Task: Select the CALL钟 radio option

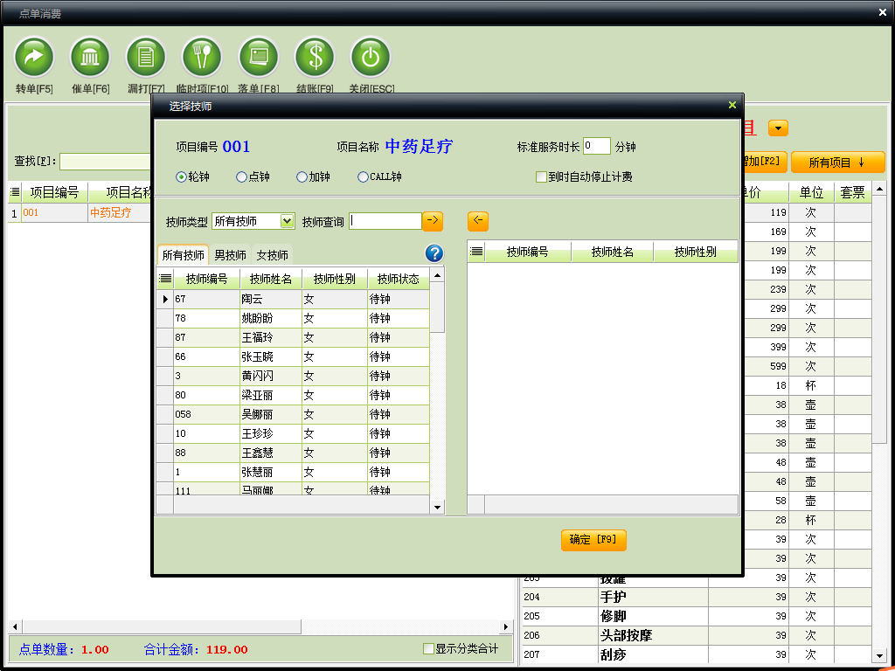Action: [x=379, y=176]
